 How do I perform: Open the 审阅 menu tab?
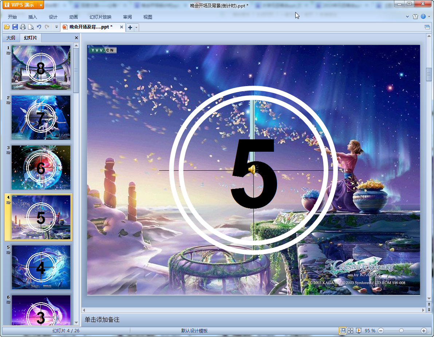(x=127, y=17)
